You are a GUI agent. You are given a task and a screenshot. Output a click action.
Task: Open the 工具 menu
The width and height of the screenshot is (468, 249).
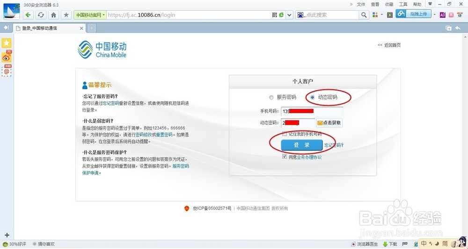(x=403, y=4)
